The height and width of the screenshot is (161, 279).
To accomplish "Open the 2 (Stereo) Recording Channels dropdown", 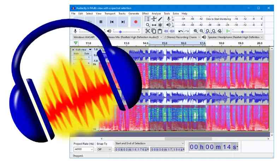I will click(182, 37).
